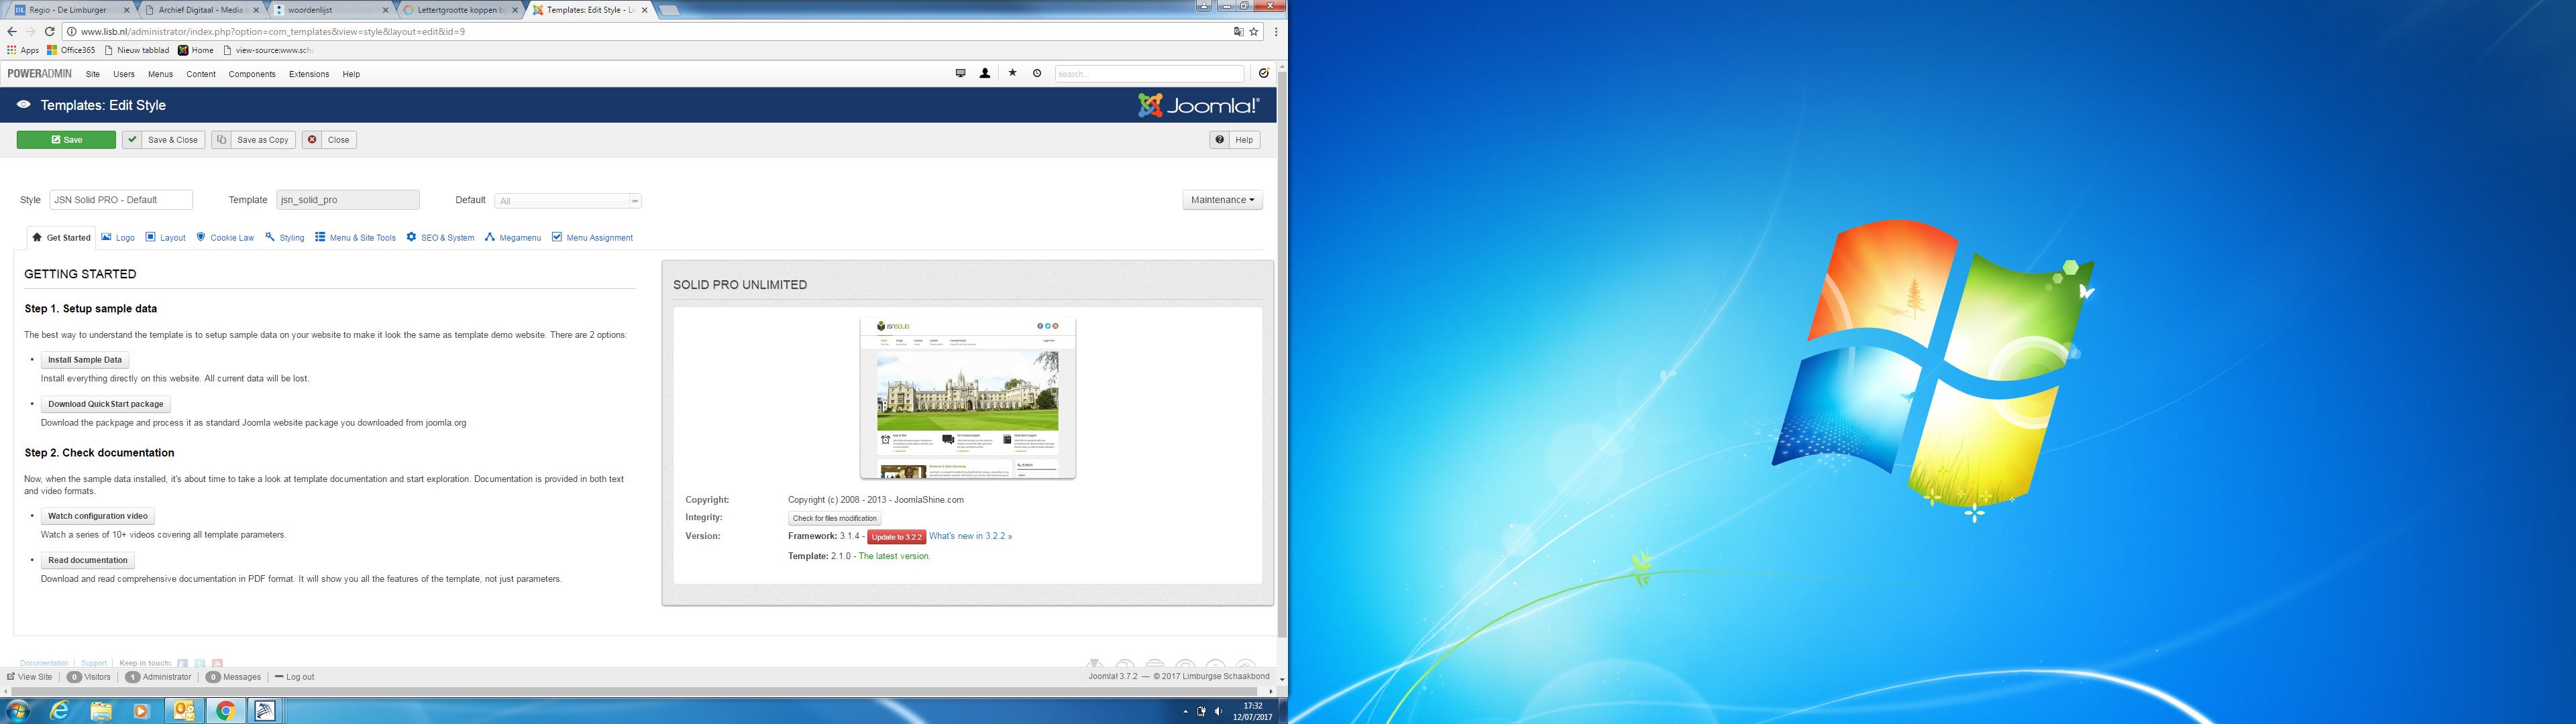Click Save & Close
The height and width of the screenshot is (724, 2576).
coord(164,140)
